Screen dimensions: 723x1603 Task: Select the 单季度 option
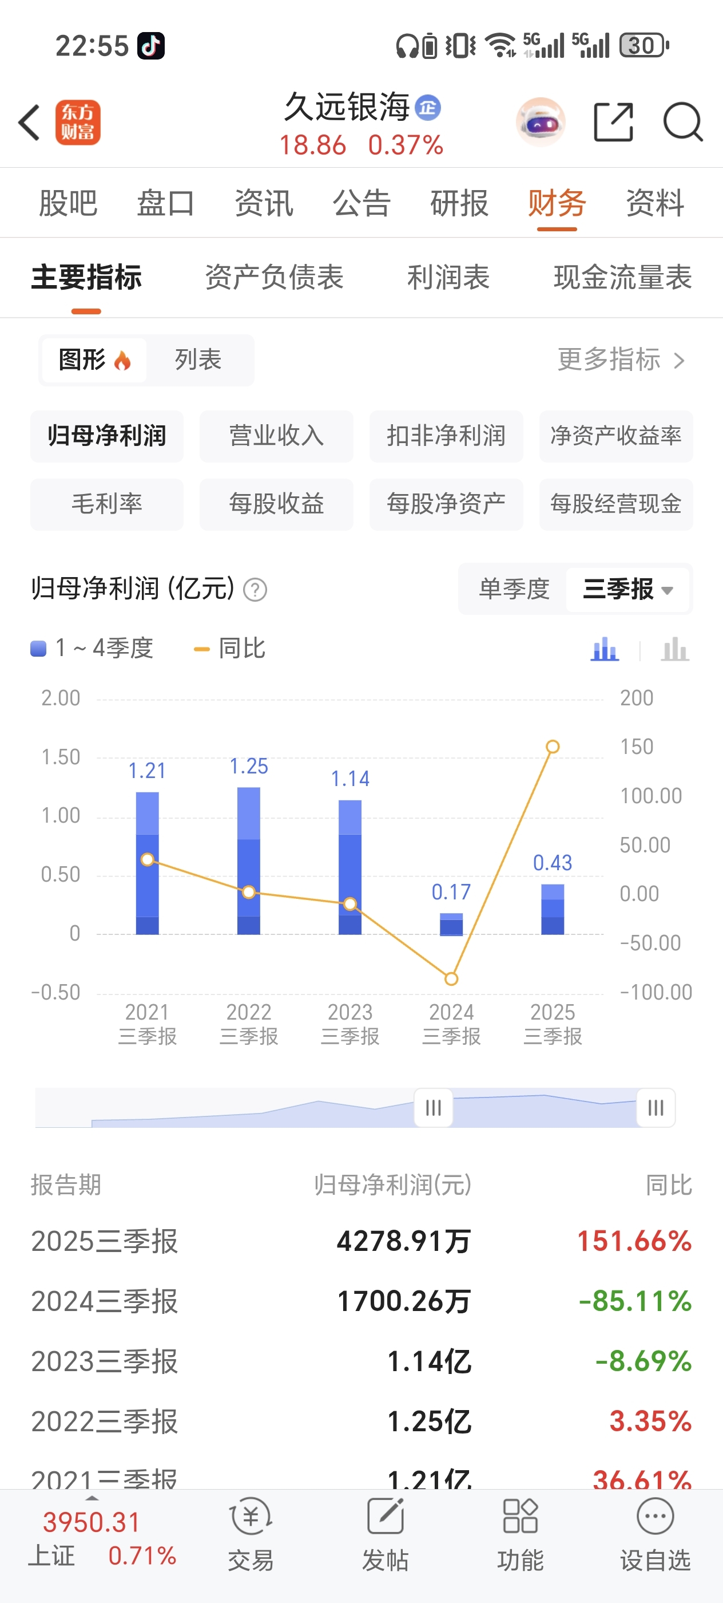pos(514,589)
